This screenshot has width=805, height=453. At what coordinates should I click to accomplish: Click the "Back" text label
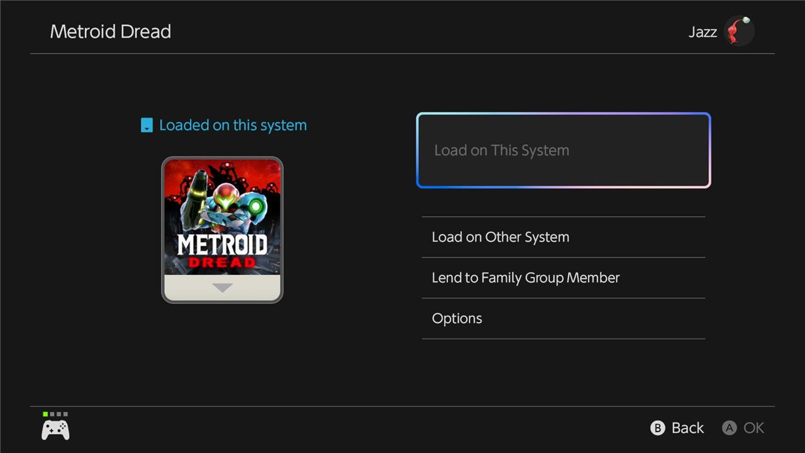(687, 428)
